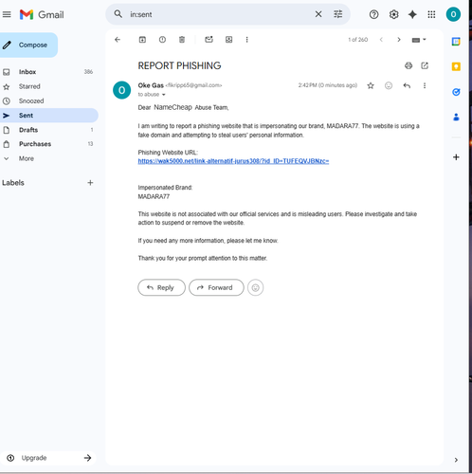Open the Google apps grid
Image resolution: width=472 pixels, height=474 pixels.
[431, 14]
